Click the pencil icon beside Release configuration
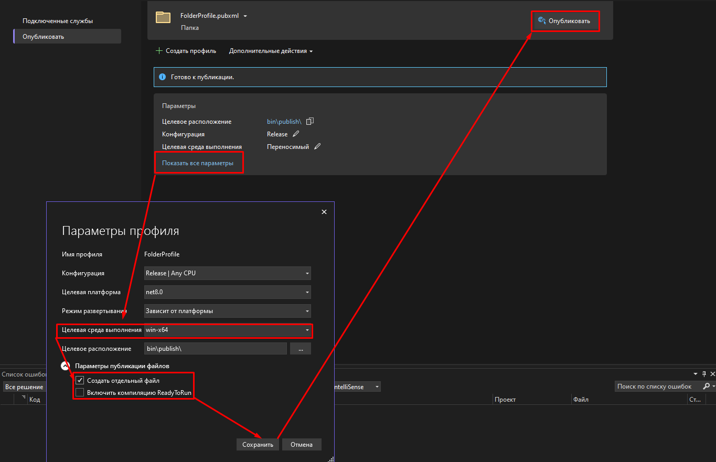 point(296,134)
